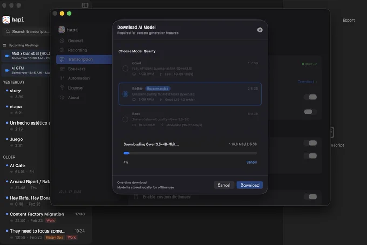Click the green zoom button of settings window

coord(69,13)
